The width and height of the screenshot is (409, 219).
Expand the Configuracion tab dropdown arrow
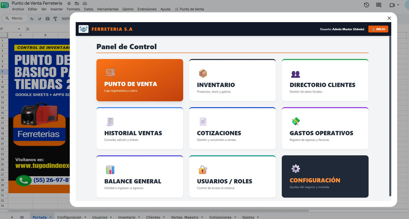pos(86,217)
